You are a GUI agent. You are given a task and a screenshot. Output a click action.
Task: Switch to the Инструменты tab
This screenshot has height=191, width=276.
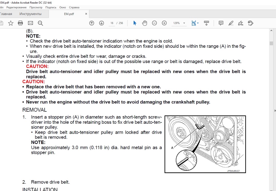(30, 14)
